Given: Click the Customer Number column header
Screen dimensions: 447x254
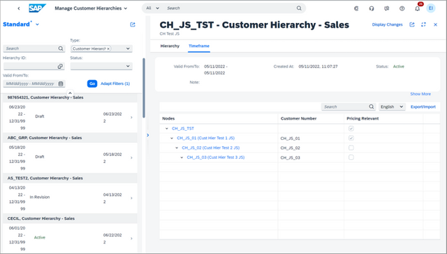Looking at the screenshot, I should point(311,118).
